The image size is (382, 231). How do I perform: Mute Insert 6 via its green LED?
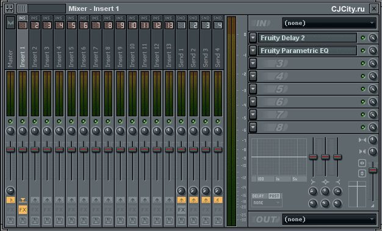[x=84, y=121]
